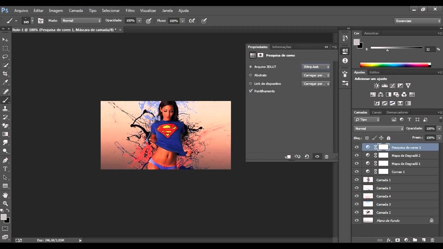Screen dimensions: 443x249
Task: Select the Mapa de Degradê 1 mask thumbnail
Action: [x=383, y=164]
